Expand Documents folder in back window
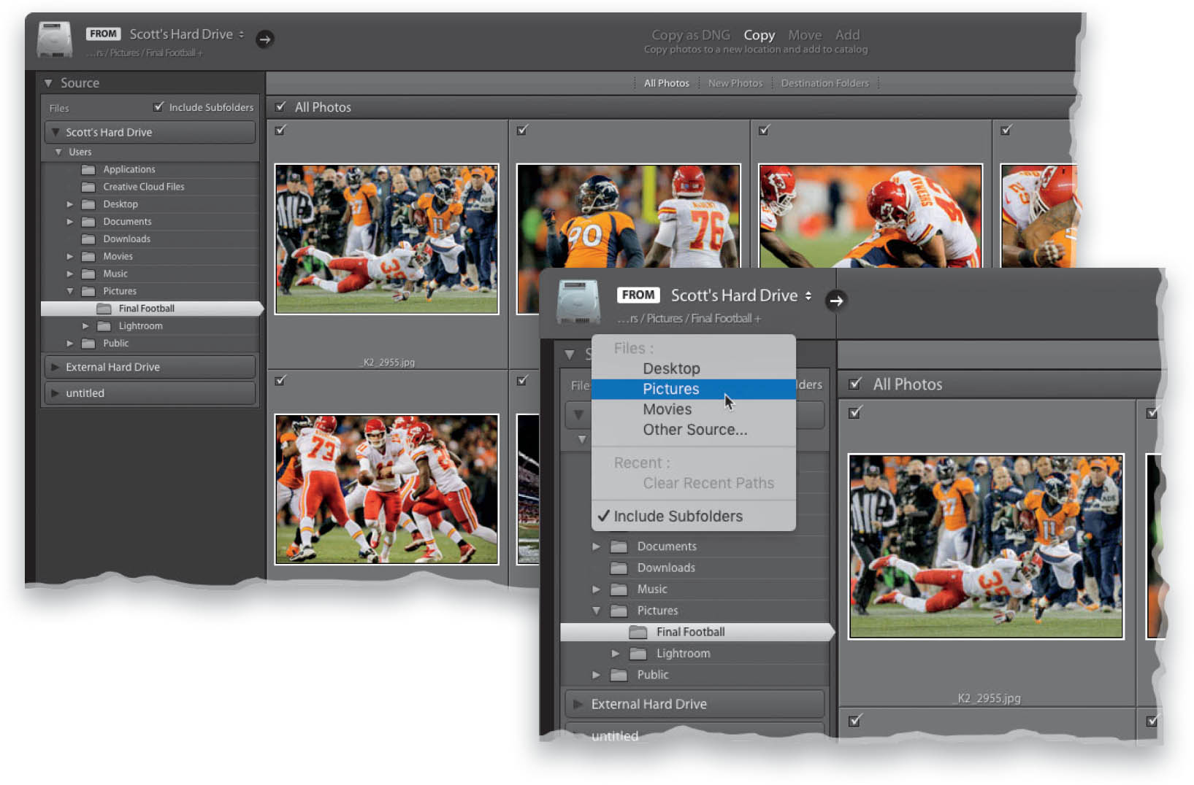This screenshot has width=1194, height=785. click(70, 222)
